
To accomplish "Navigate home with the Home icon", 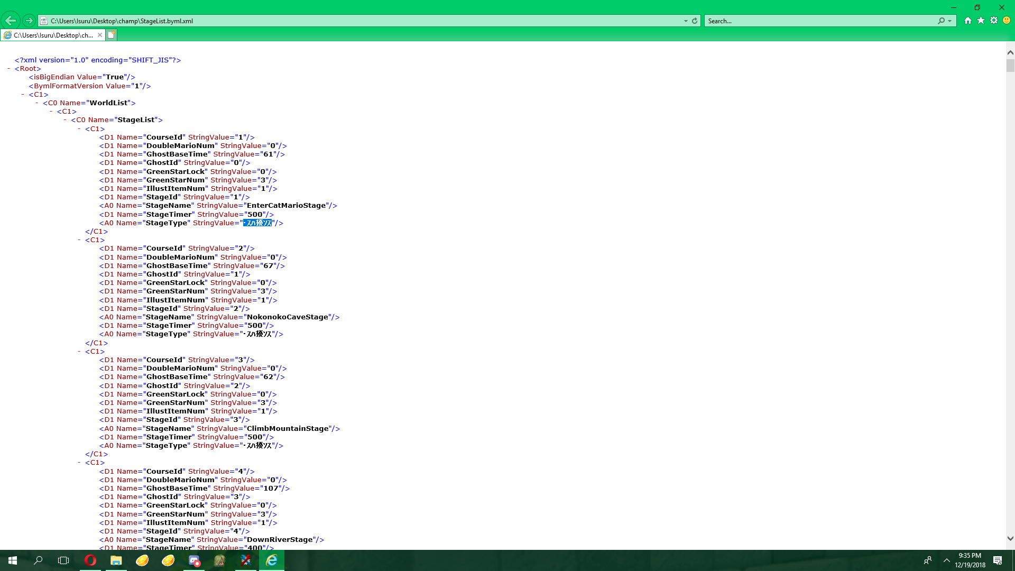I will pyautogui.click(x=968, y=20).
